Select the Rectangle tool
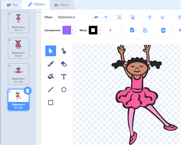This screenshot has height=145, width=181. point(51,102)
